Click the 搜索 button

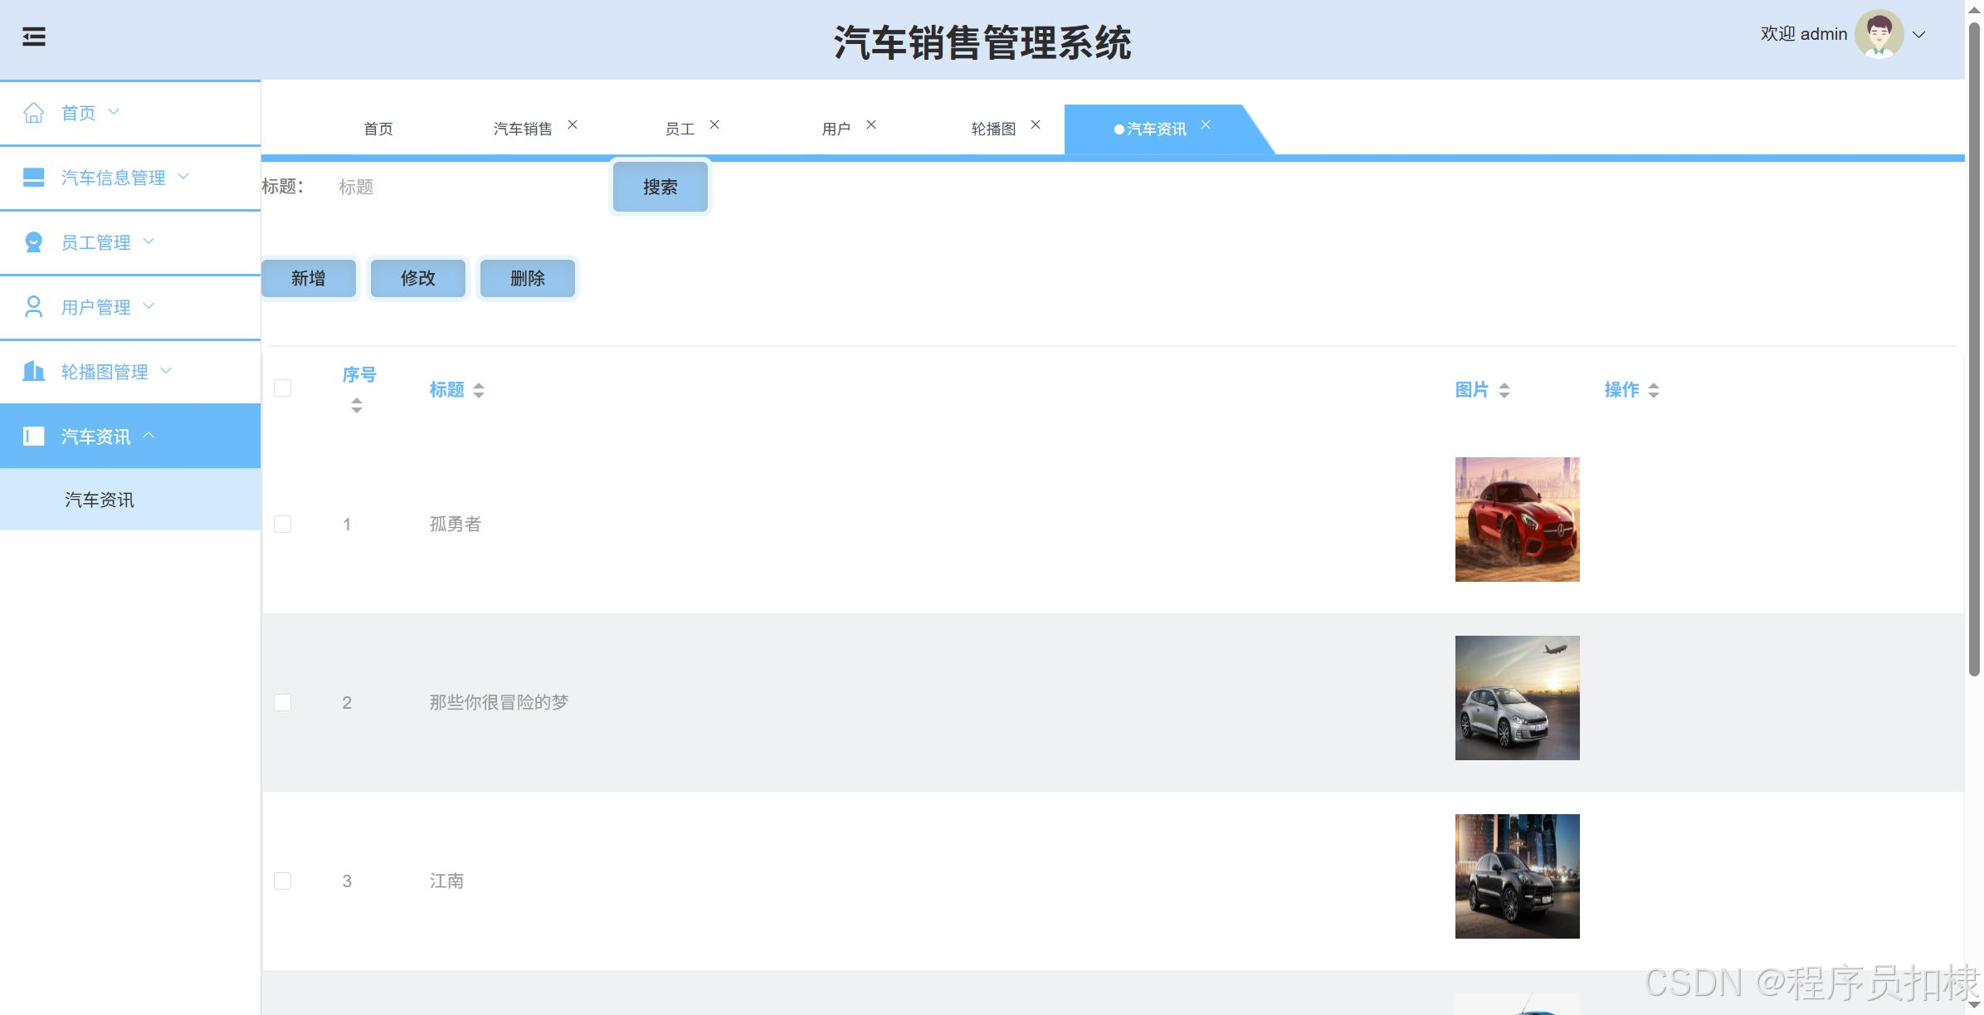pos(660,188)
